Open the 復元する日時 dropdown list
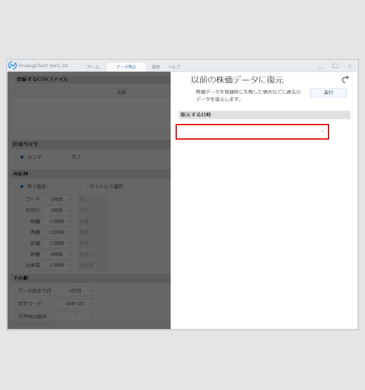This screenshot has width=365, height=390. [x=252, y=131]
